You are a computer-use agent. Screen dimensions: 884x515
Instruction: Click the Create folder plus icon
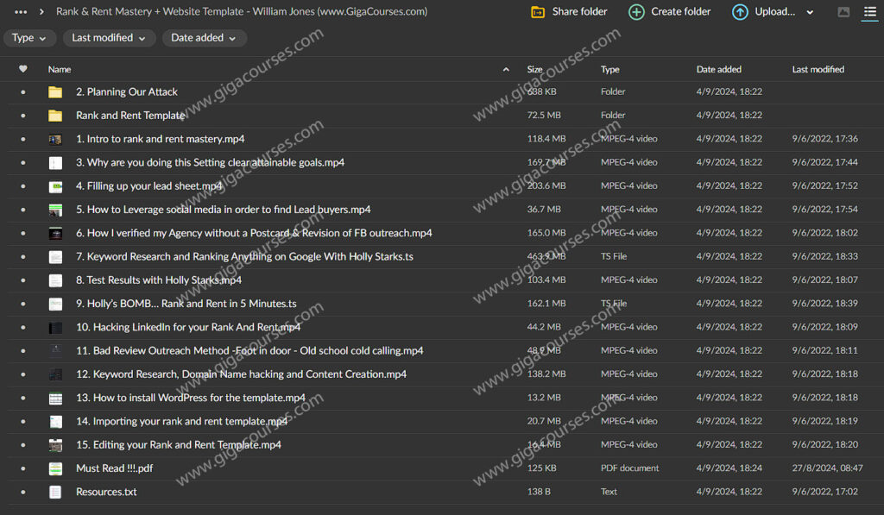[636, 12]
